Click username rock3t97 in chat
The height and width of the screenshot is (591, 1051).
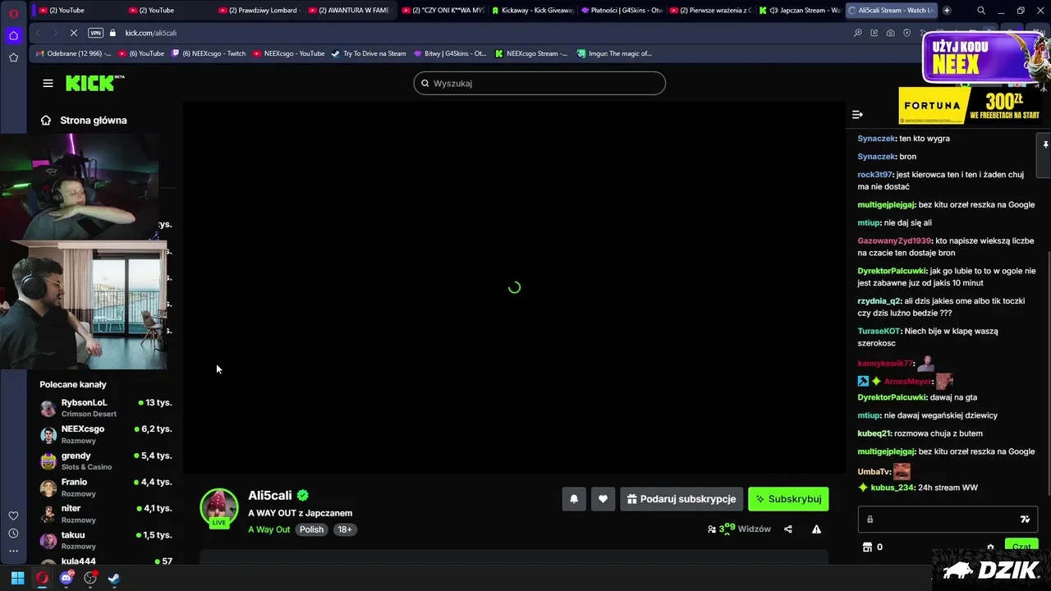[875, 174]
